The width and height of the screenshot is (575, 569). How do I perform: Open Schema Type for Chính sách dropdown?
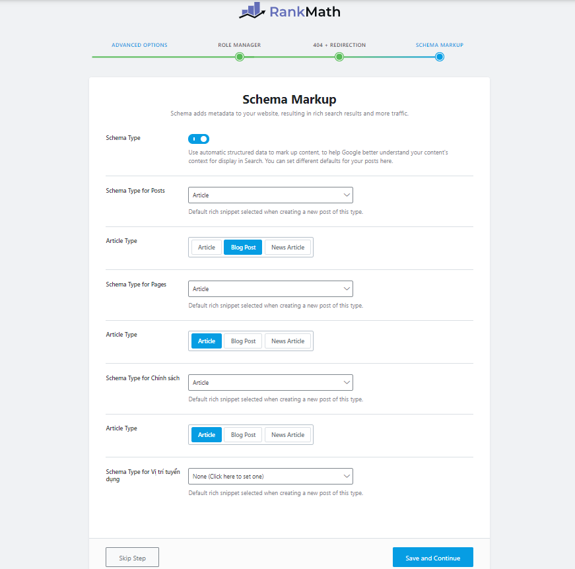(x=270, y=383)
